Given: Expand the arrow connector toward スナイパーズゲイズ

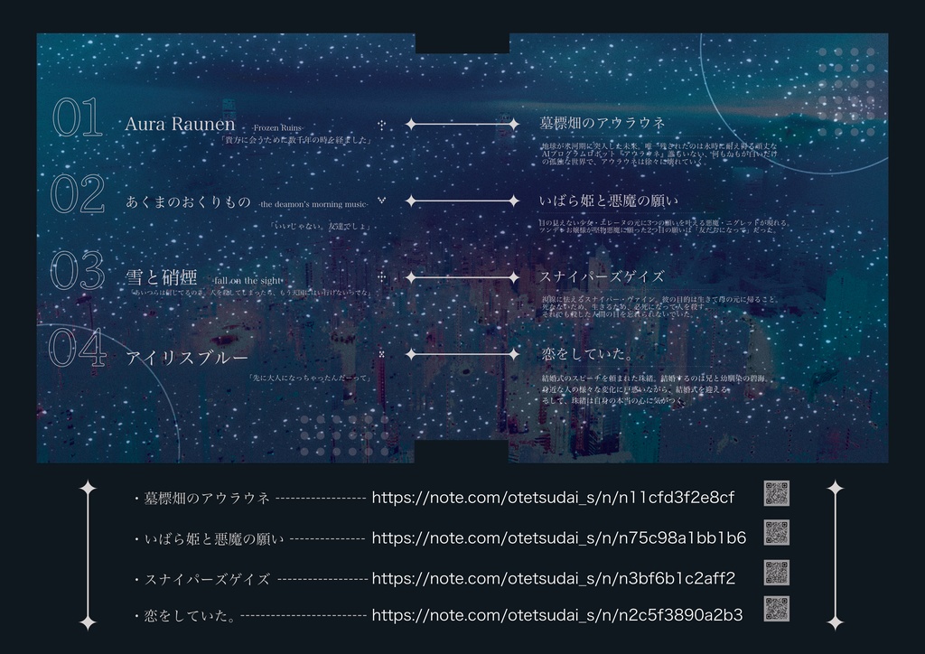Looking at the screenshot, I should coord(463,276).
